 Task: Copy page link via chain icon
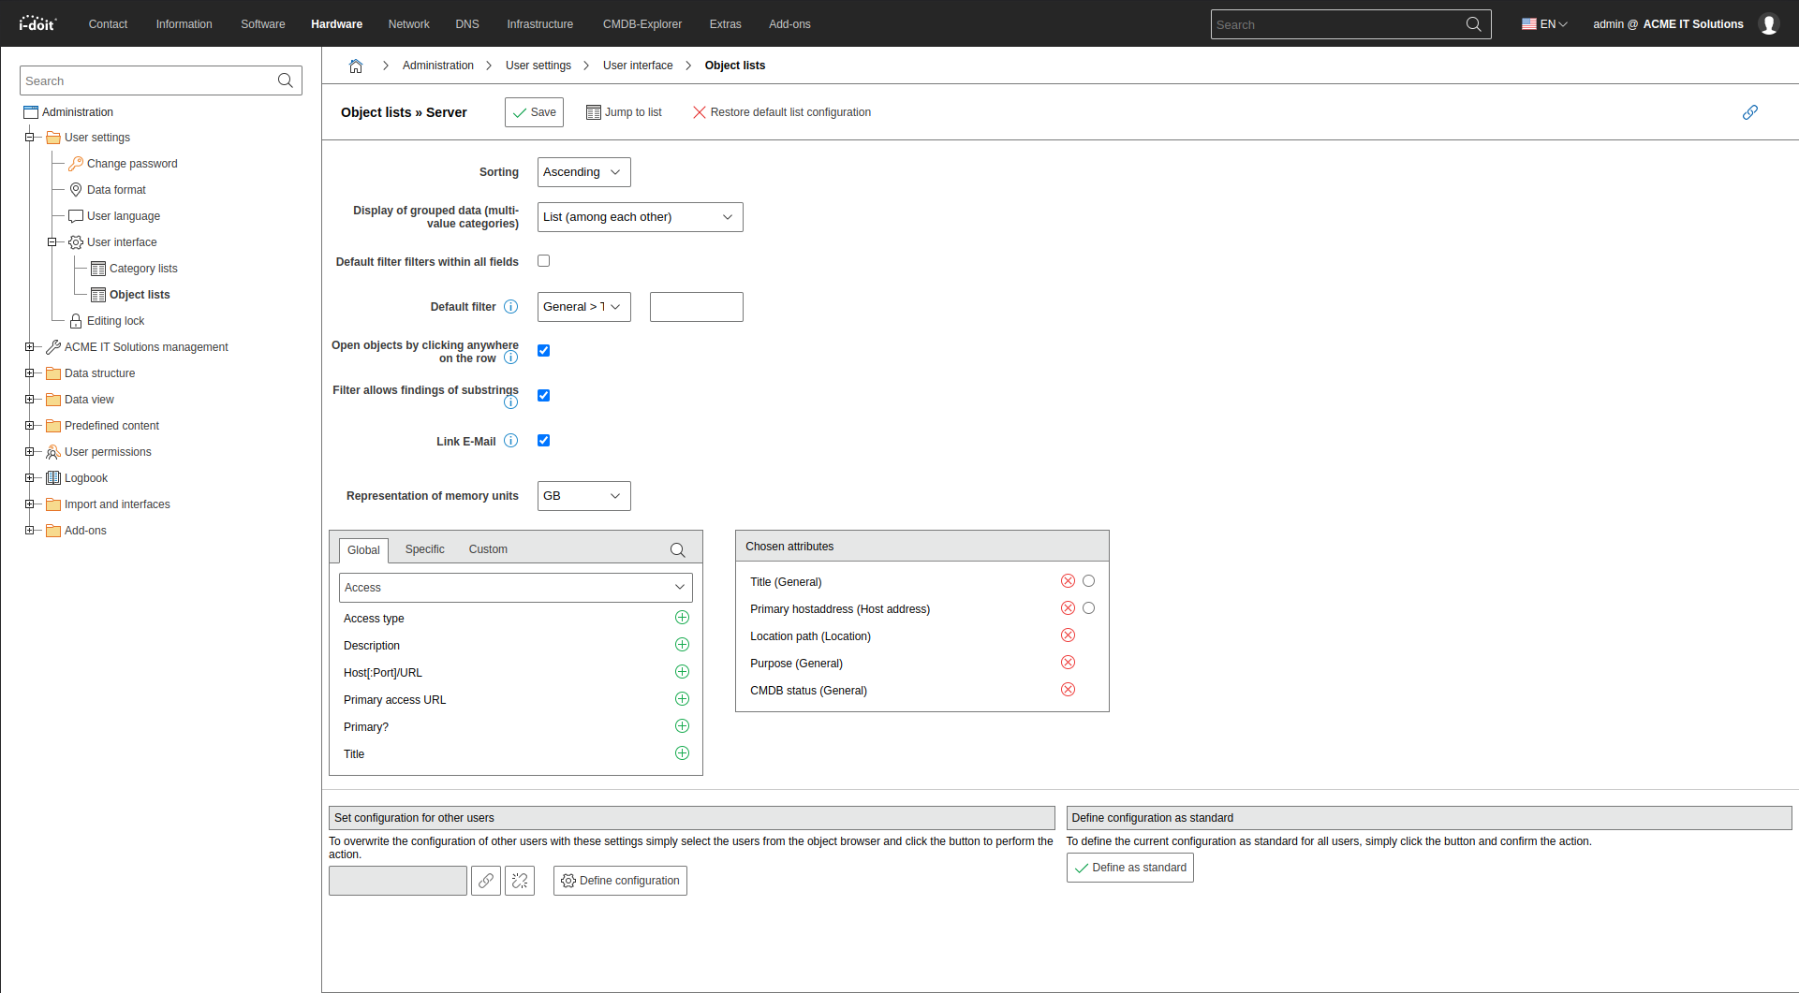click(1749, 112)
